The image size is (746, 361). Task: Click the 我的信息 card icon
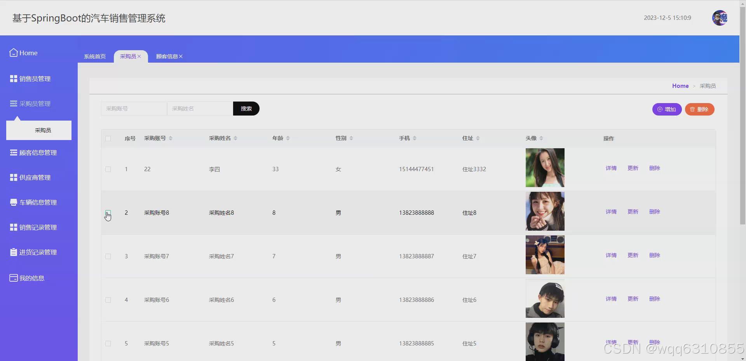pos(14,278)
